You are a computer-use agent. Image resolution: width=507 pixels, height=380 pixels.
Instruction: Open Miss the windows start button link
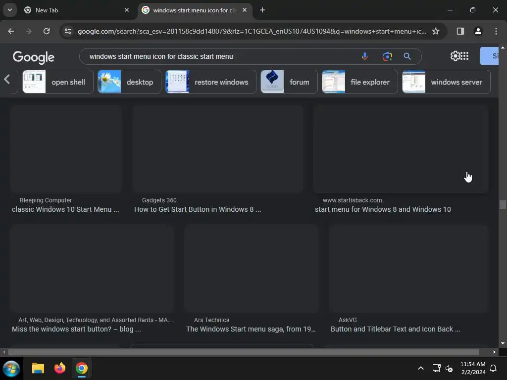(76, 329)
